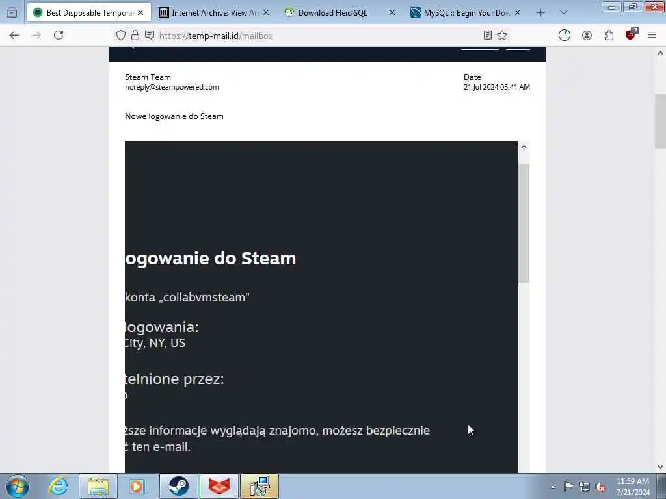Open uBlock Origin extension icon
The image size is (666, 499).
click(x=631, y=34)
